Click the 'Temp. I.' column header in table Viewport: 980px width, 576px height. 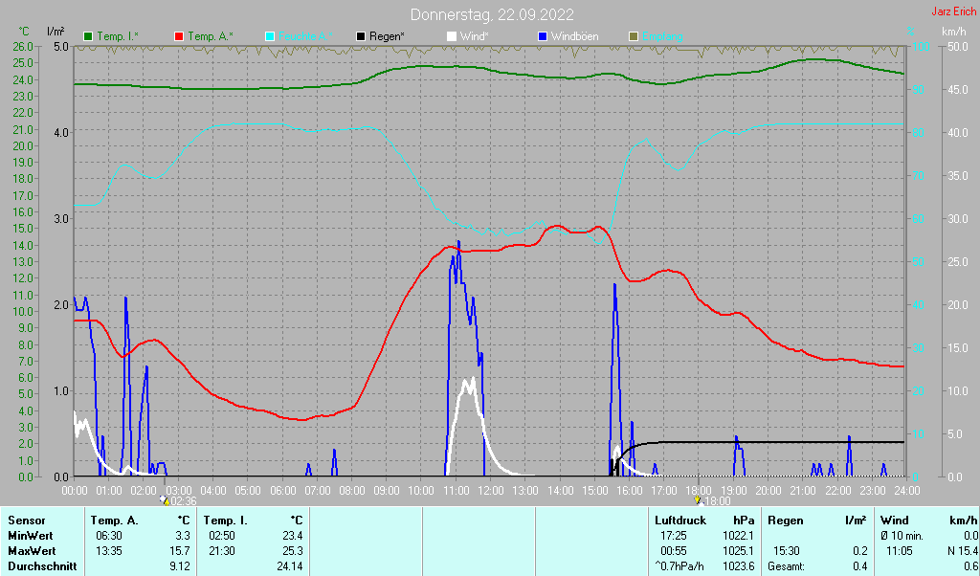tap(226, 521)
